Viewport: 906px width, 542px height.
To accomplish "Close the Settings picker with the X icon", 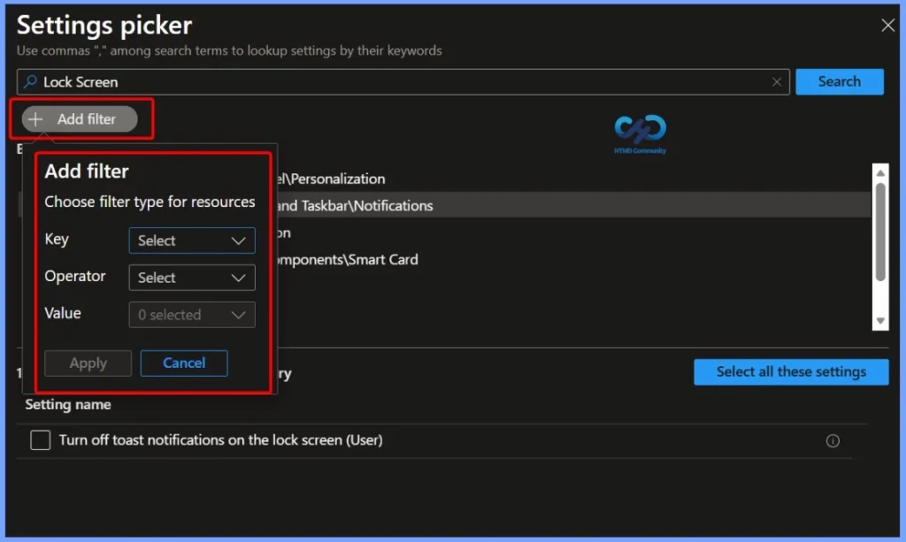I will 887,25.
